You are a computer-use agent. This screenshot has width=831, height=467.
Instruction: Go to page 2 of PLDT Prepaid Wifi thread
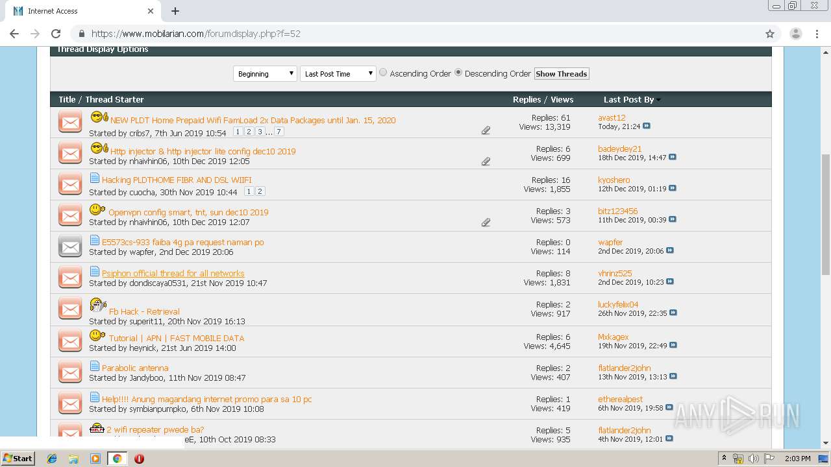click(x=249, y=132)
